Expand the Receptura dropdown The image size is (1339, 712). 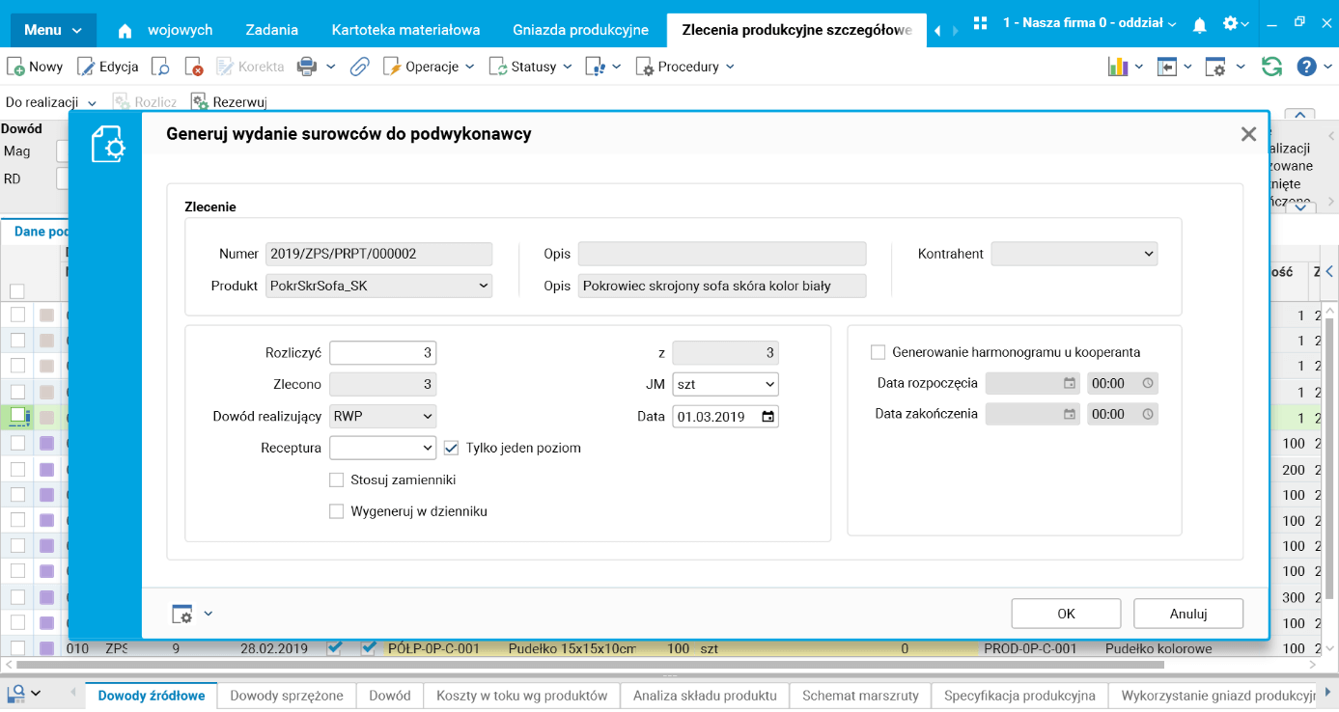click(382, 448)
